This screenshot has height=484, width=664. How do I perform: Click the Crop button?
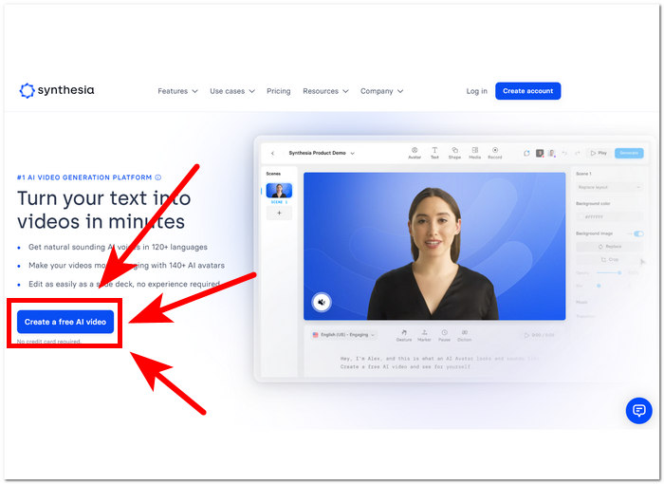coord(609,259)
